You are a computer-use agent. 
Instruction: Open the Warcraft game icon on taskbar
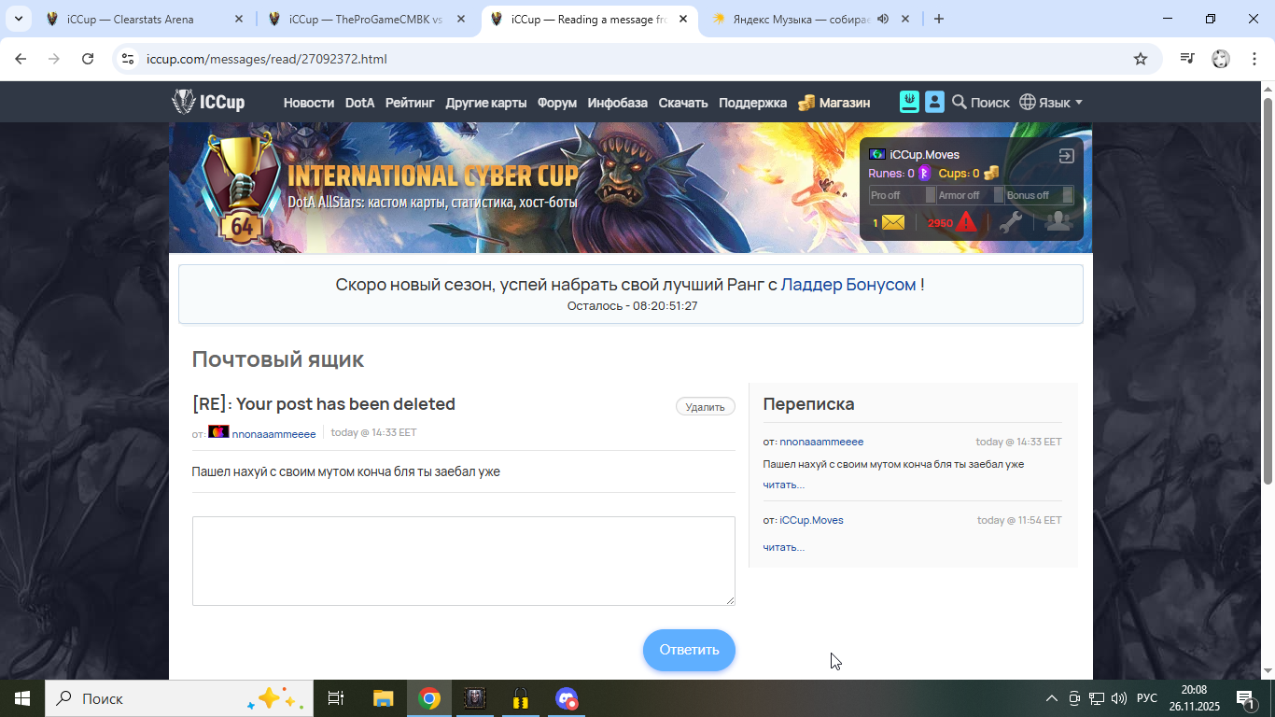[475, 698]
